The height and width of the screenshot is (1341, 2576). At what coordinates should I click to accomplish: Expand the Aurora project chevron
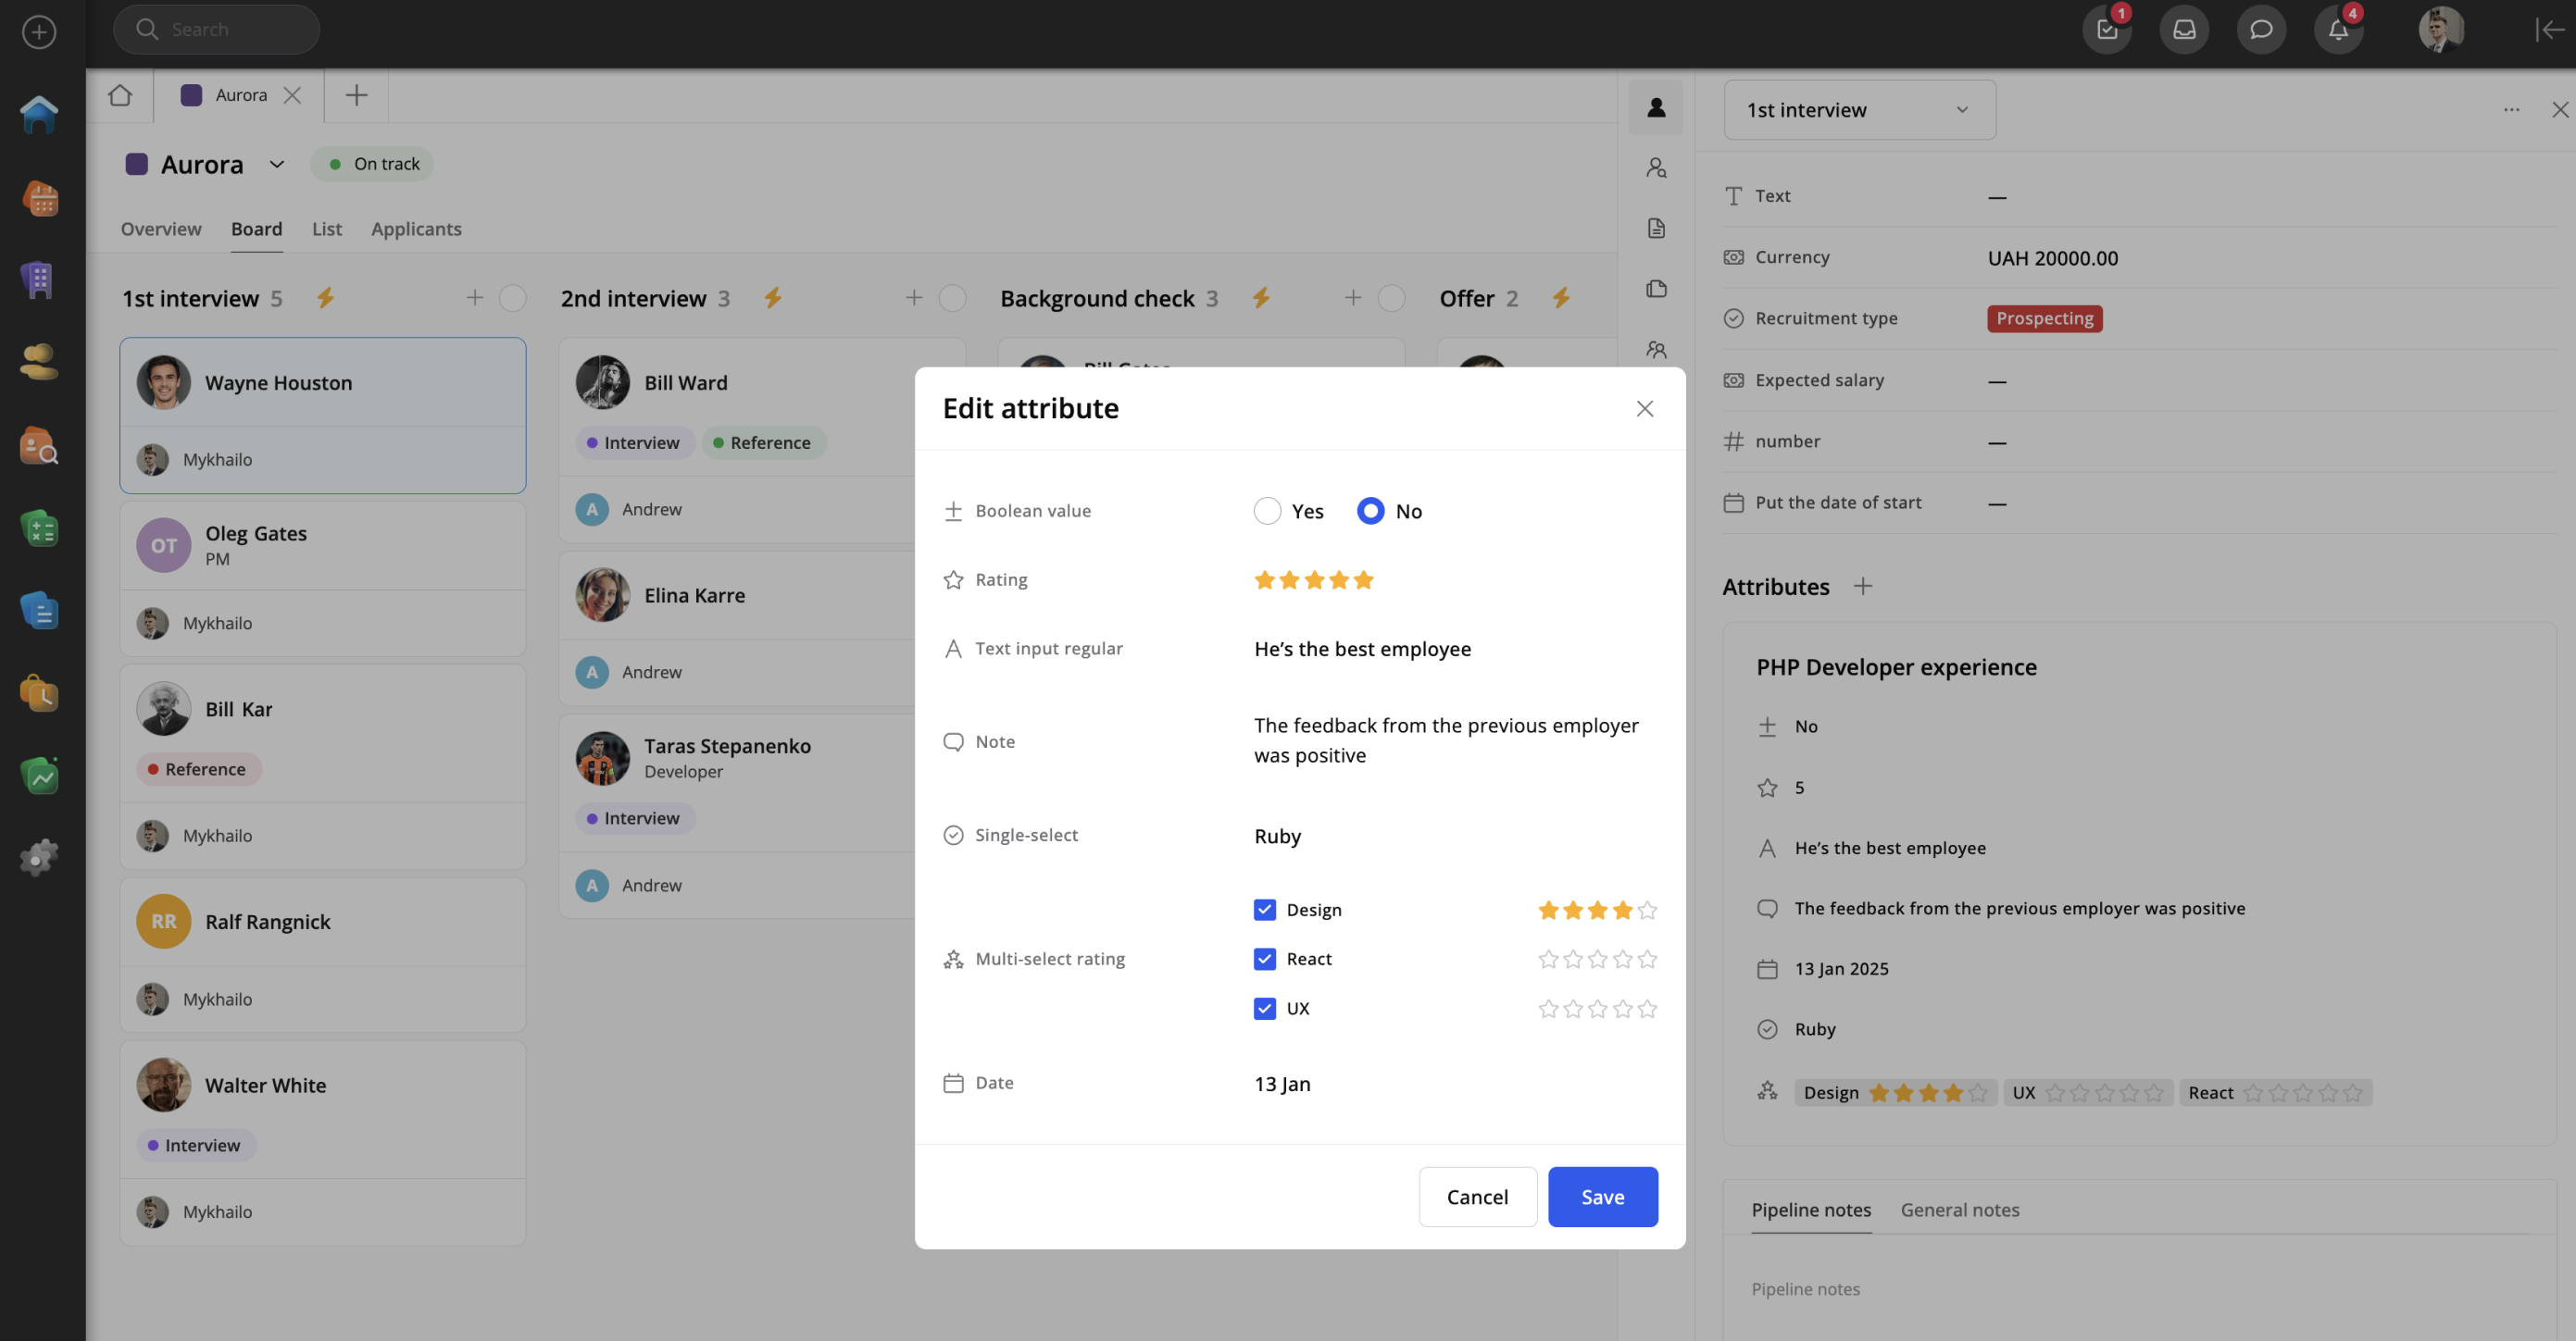[x=277, y=164]
